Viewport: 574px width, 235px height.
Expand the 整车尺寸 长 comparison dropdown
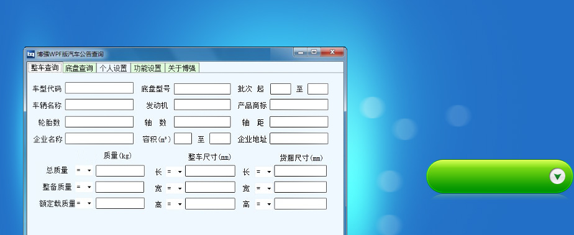tap(174, 171)
